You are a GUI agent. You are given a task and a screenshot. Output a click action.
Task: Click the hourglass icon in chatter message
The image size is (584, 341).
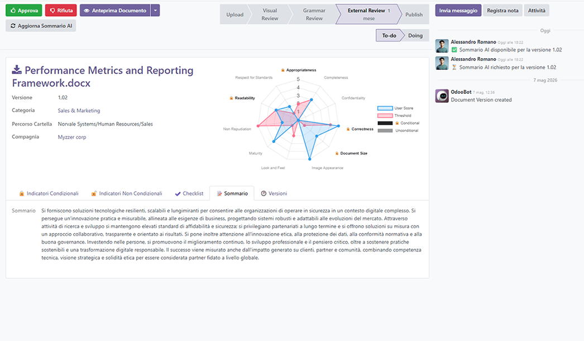click(454, 67)
